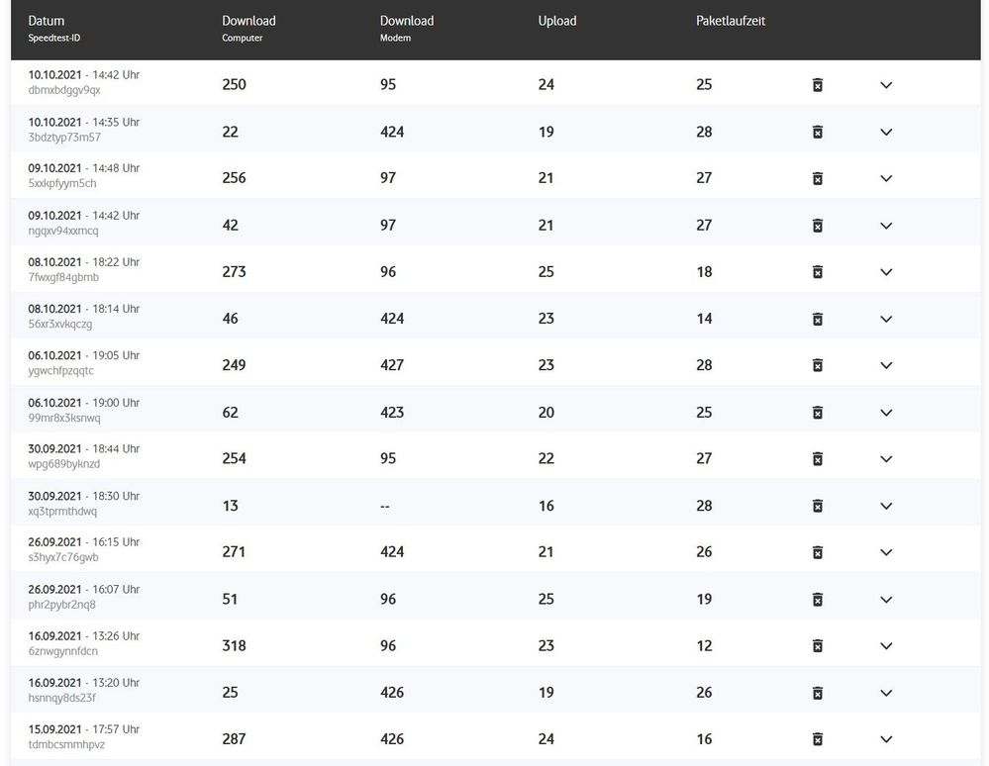Expand the 06.10.2021 19:00 result row
Image resolution: width=989 pixels, height=766 pixels.
(x=886, y=413)
